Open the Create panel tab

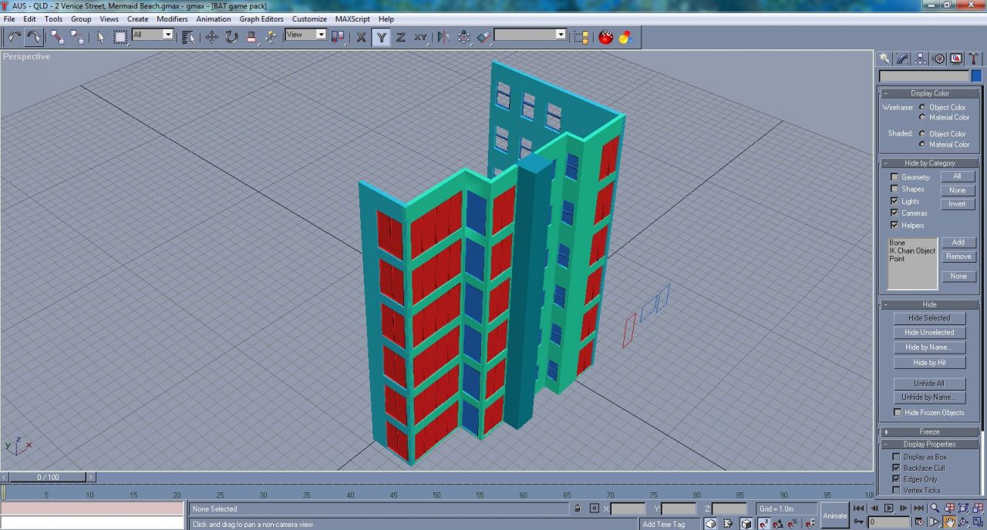coord(884,59)
